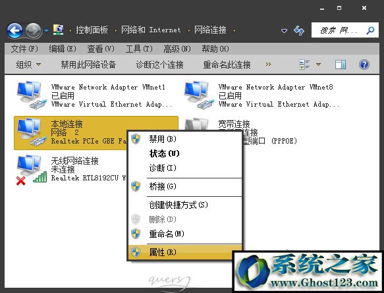Image resolution: width=384 pixels, height=293 pixels.
Task: Click the change view layout icon
Action: pos(304,65)
